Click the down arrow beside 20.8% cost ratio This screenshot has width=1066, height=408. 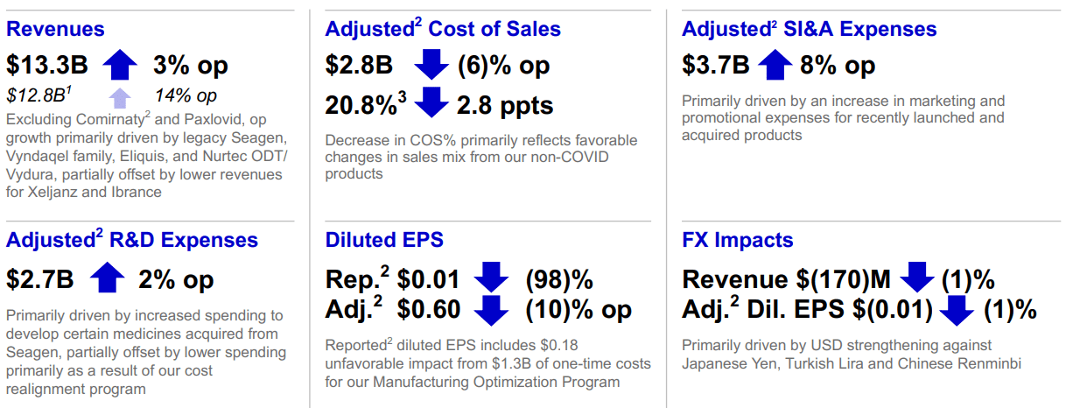(431, 104)
